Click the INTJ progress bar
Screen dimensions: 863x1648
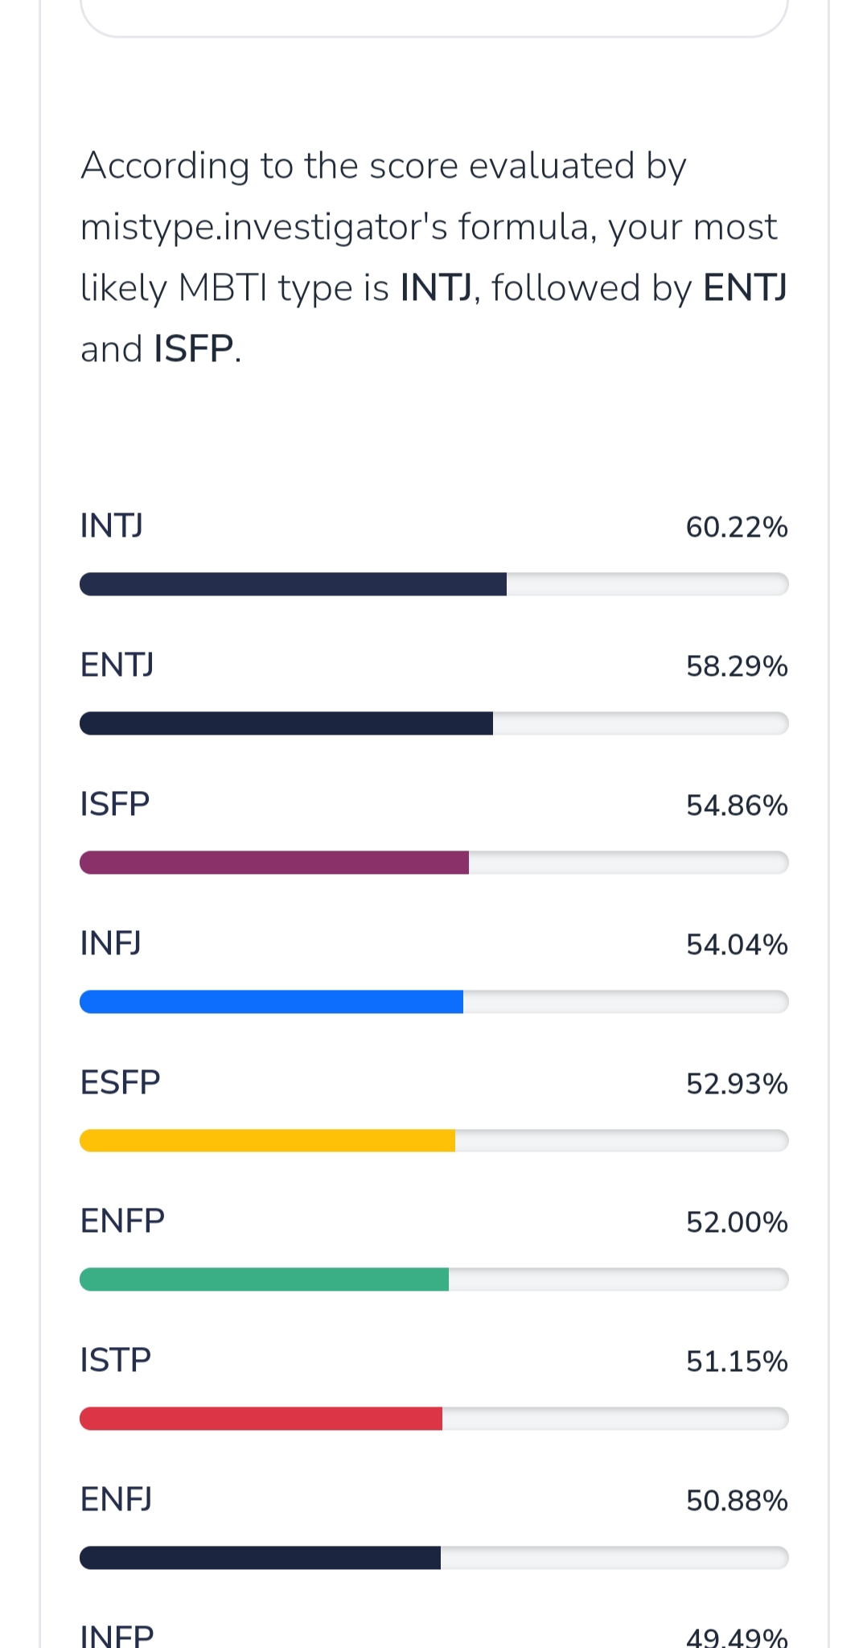coord(434,584)
